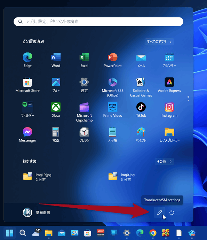The height and width of the screenshot is (240, 207).
Task: Open the カレンダー app
Action: 169,60
